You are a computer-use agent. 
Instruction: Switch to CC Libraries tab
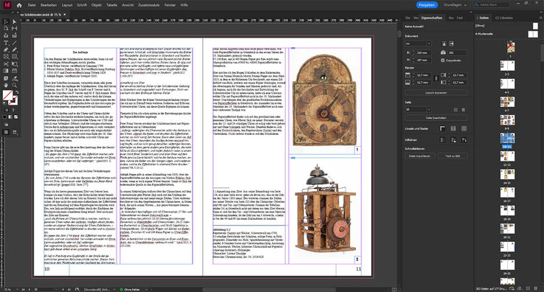coord(503,18)
